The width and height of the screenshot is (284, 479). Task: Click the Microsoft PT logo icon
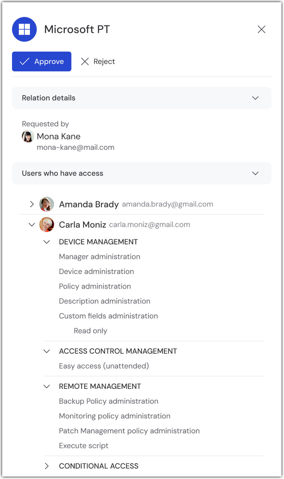(x=24, y=29)
